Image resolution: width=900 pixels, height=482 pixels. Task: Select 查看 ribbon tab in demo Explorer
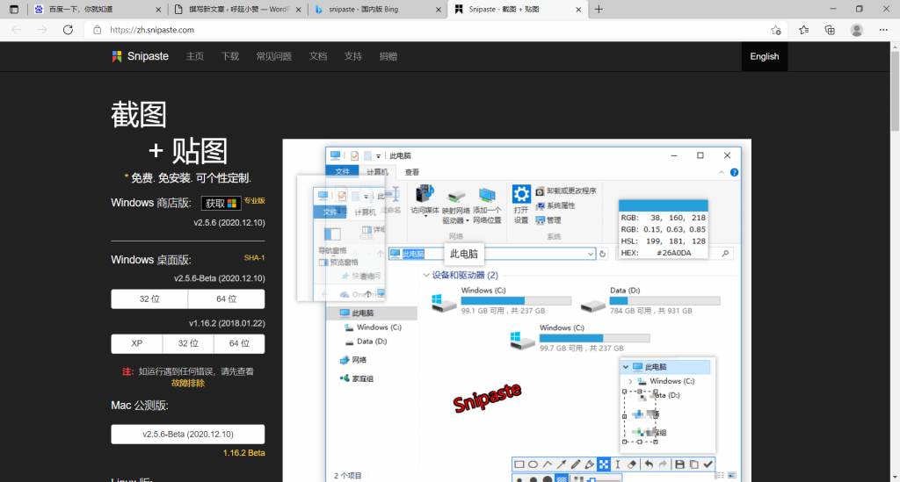(x=412, y=172)
